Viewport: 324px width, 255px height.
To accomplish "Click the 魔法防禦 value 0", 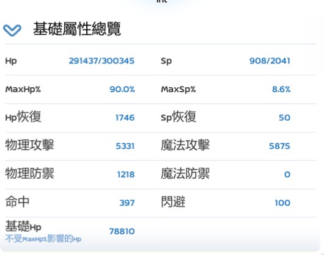I will (x=287, y=174).
